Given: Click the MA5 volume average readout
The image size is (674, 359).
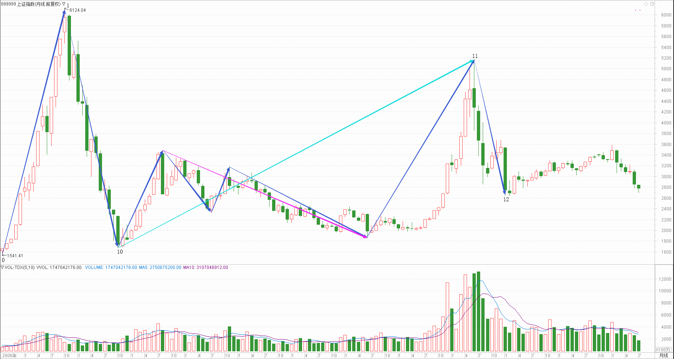Looking at the screenshot, I should [x=160, y=268].
